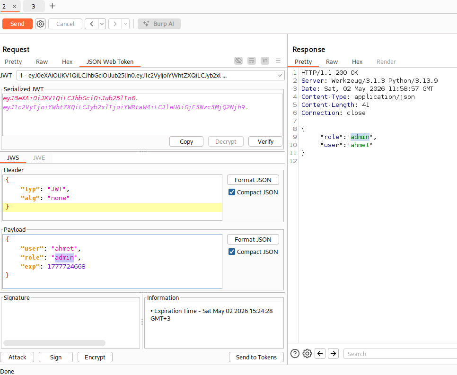457x375 pixels.
Task: Format JSON for the Header
Action: point(253,180)
